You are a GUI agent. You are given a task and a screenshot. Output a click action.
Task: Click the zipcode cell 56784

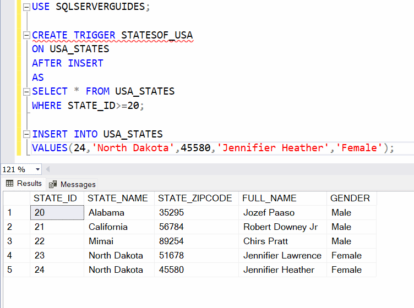197,227
